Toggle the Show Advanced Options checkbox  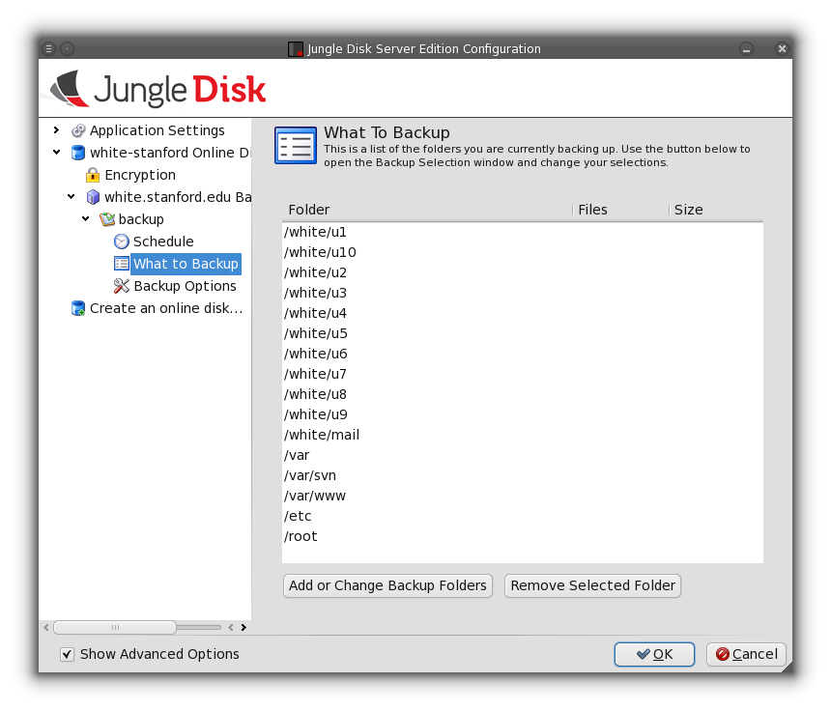click(x=67, y=654)
